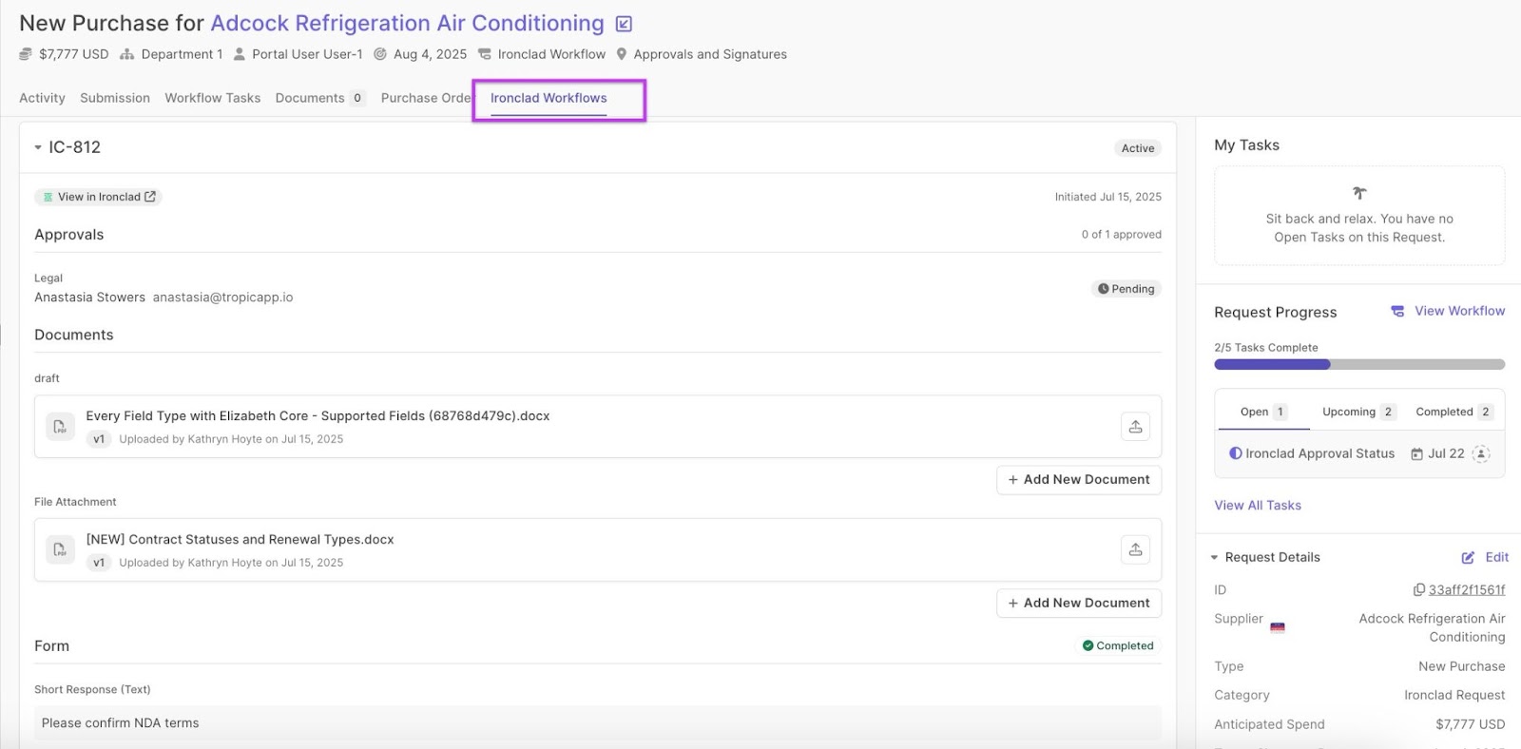Click the assignee avatar icon next to Jul 22
The width and height of the screenshot is (1521, 749).
pos(1481,453)
